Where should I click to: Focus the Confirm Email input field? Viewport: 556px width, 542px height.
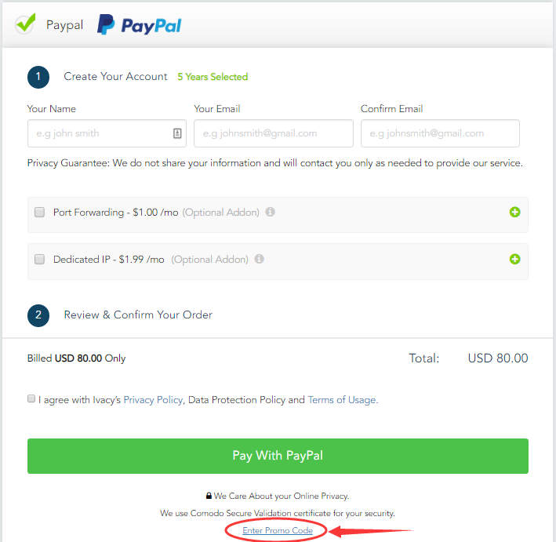(x=440, y=133)
